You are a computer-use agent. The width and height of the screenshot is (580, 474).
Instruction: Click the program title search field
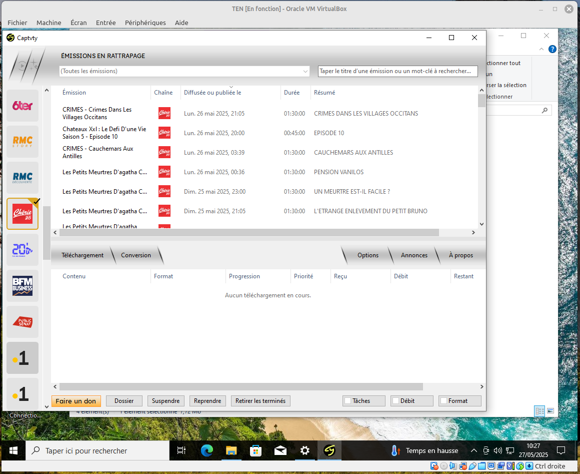click(x=397, y=72)
